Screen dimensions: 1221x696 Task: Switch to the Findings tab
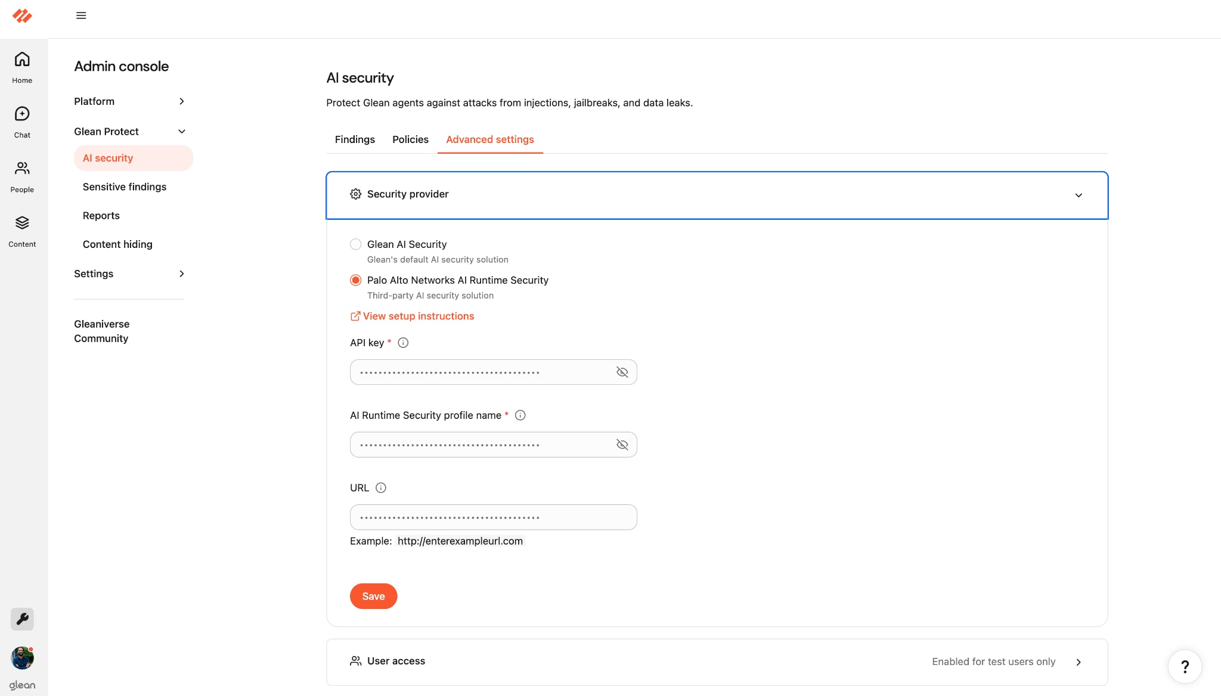[355, 139]
